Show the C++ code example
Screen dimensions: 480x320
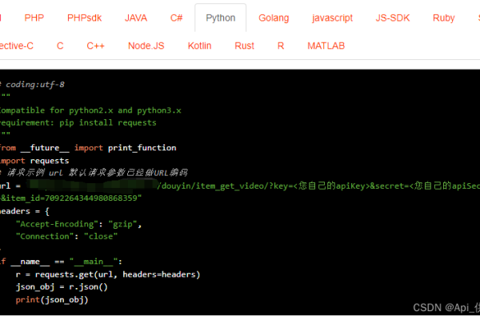coord(96,46)
